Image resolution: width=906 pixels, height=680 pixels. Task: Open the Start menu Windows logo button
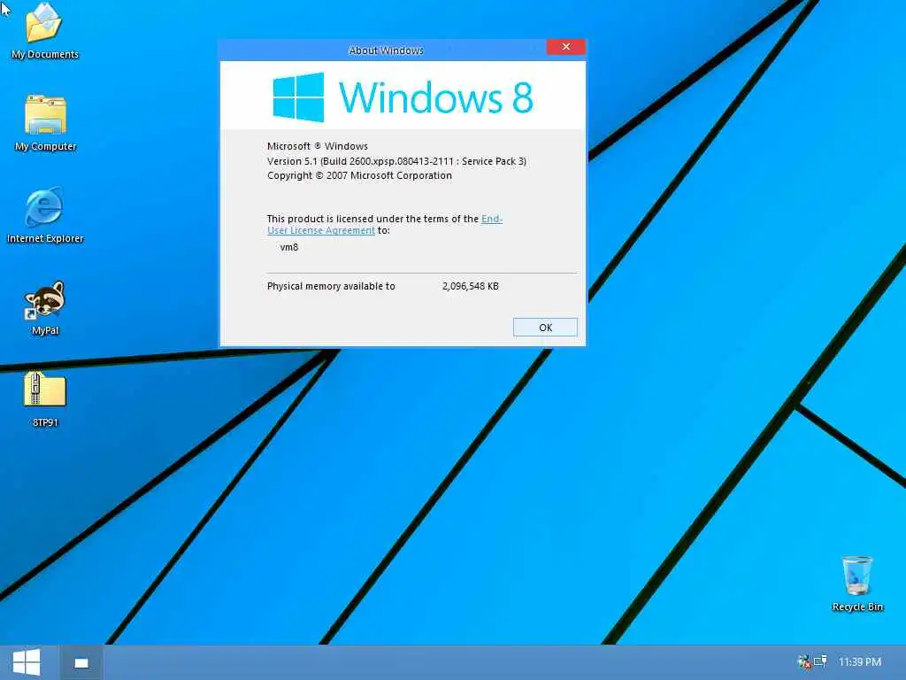point(27,662)
